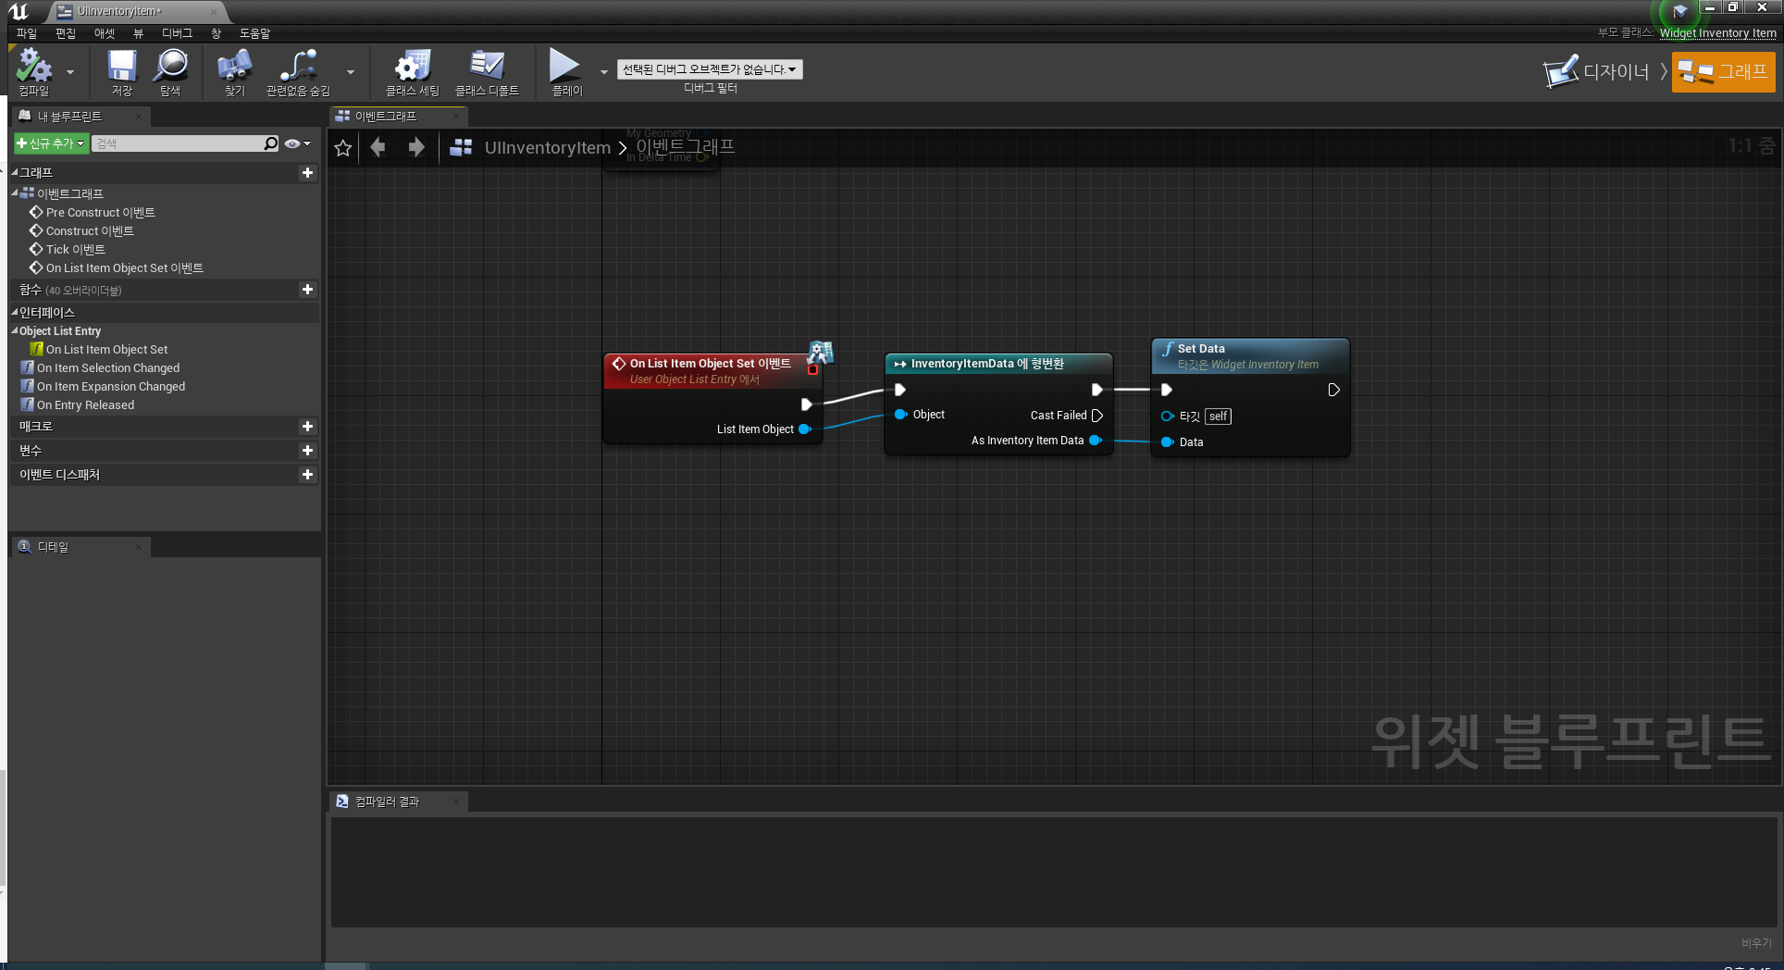This screenshot has height=970, width=1784.
Task: Select the Details panel tab
Action: (80, 547)
